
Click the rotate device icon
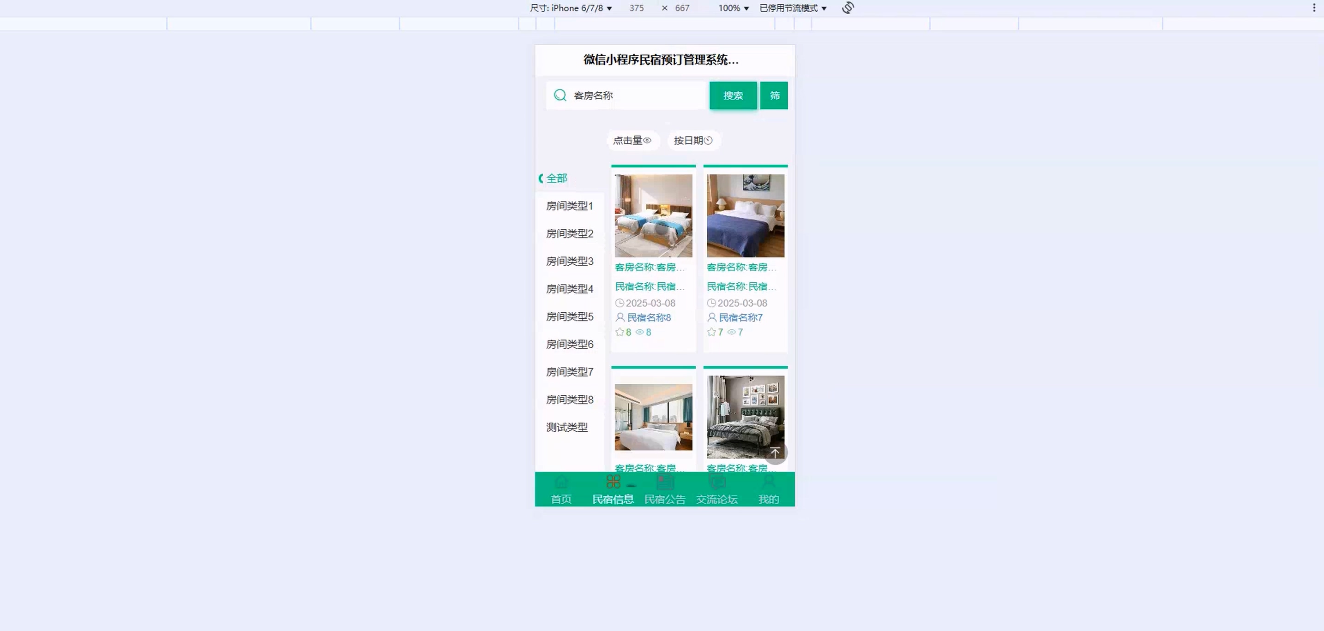[x=848, y=8]
